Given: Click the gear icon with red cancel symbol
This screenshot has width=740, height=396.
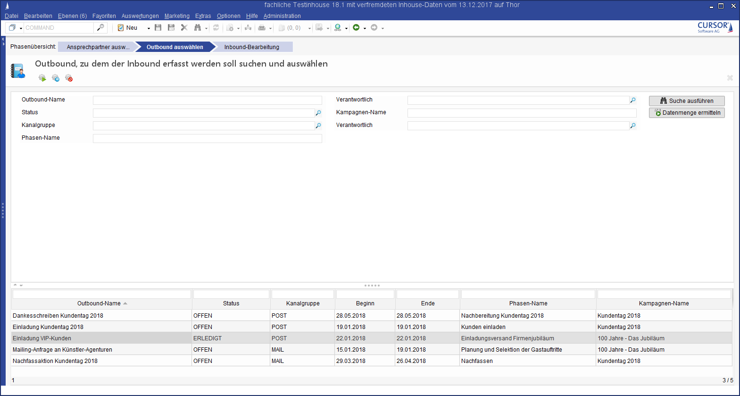Looking at the screenshot, I should [69, 78].
